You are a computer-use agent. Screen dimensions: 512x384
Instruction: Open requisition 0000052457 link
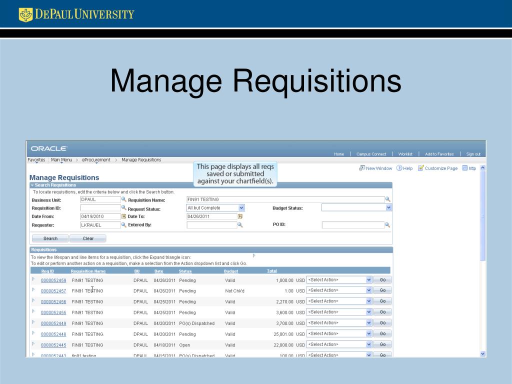pyautogui.click(x=53, y=291)
